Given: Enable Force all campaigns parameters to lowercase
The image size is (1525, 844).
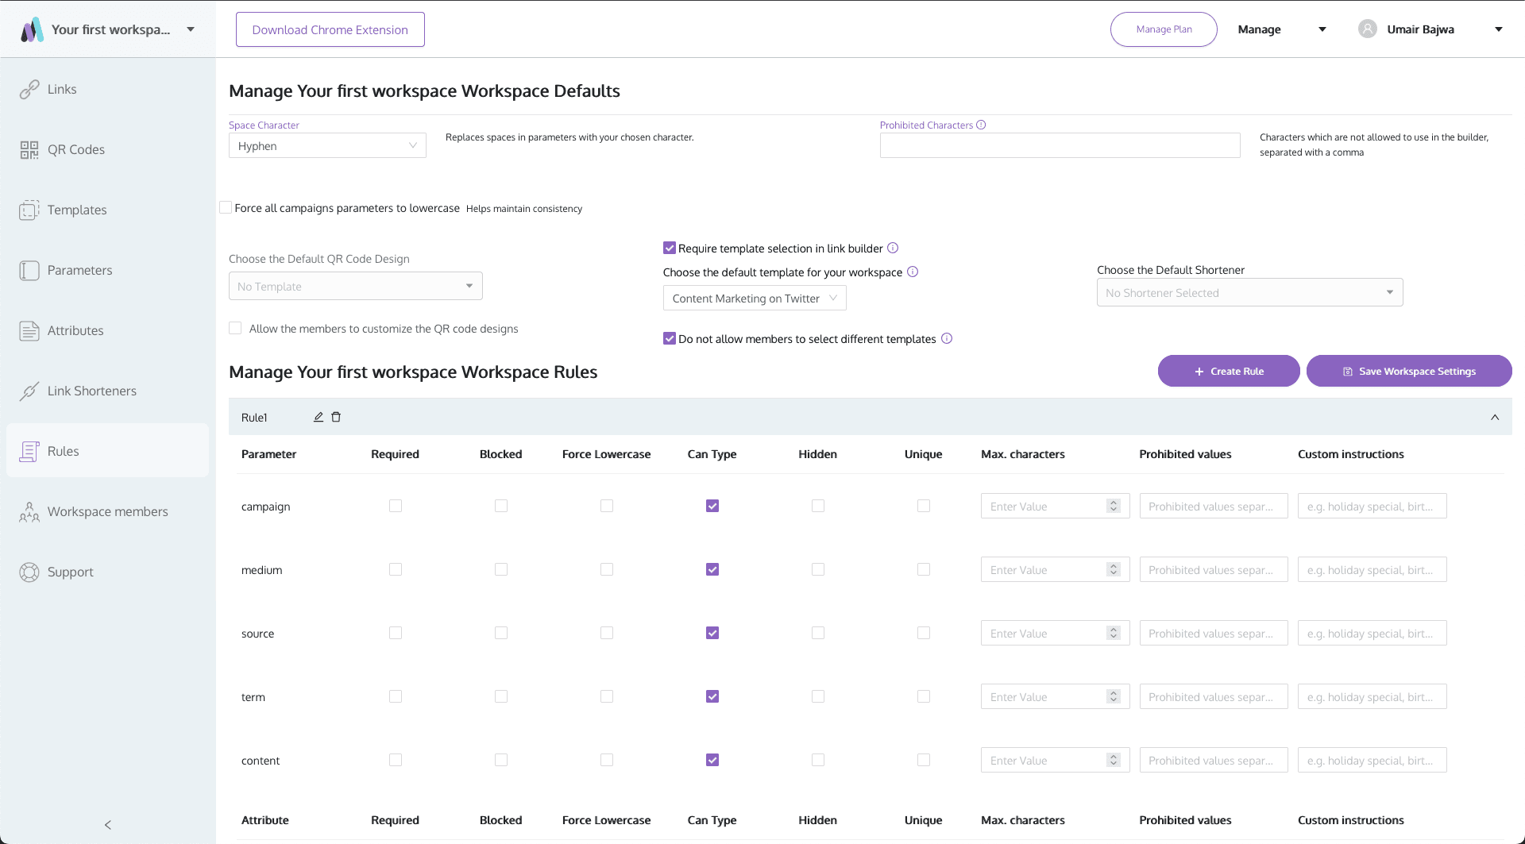Looking at the screenshot, I should pos(226,207).
